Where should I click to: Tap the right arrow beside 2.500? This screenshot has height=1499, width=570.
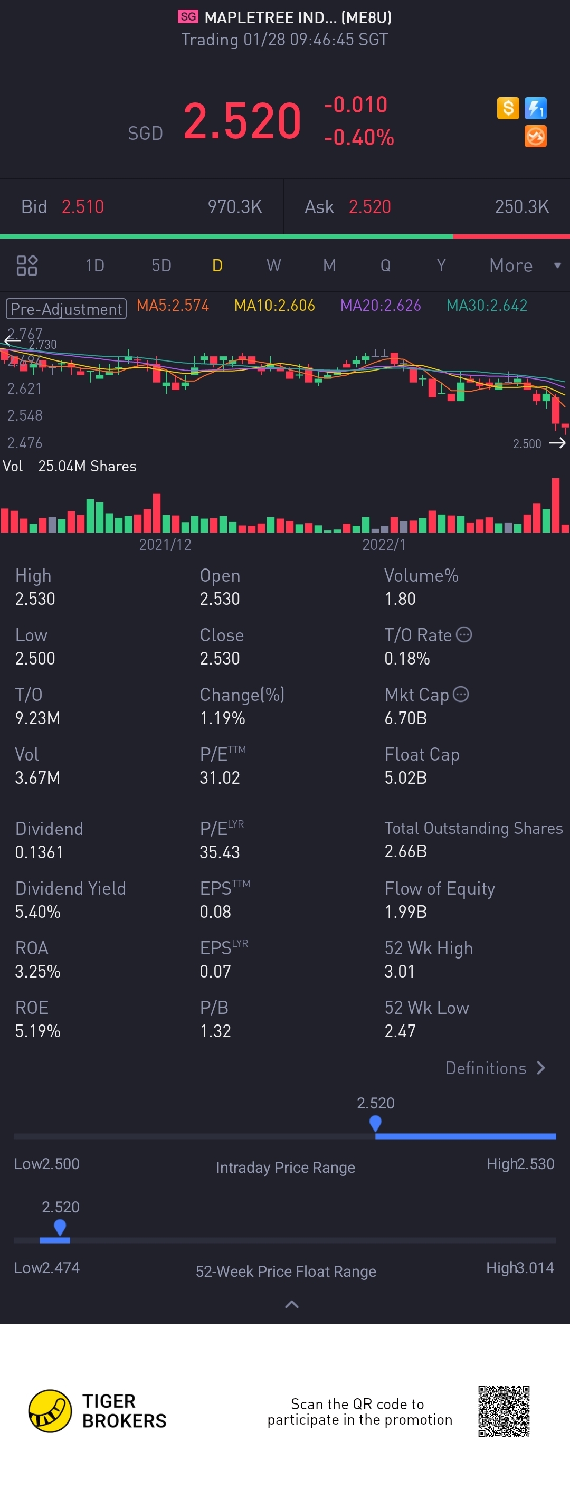(557, 443)
